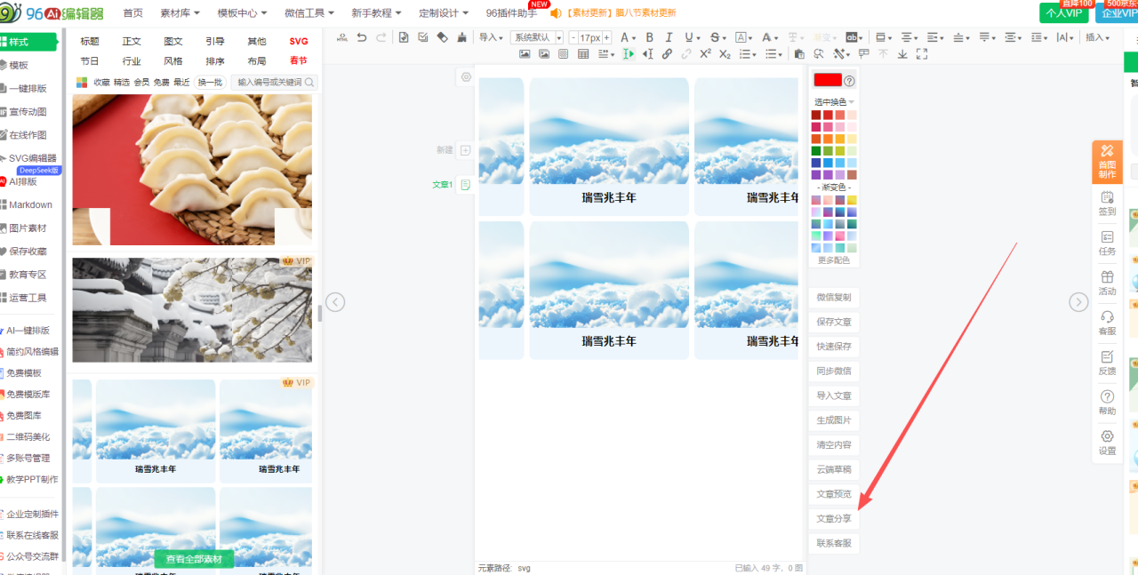Image resolution: width=1138 pixels, height=575 pixels.
Task: Click the insert hyperlink icon
Action: [x=667, y=54]
